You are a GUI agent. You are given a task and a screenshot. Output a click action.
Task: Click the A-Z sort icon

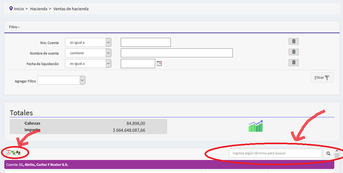[18, 152]
